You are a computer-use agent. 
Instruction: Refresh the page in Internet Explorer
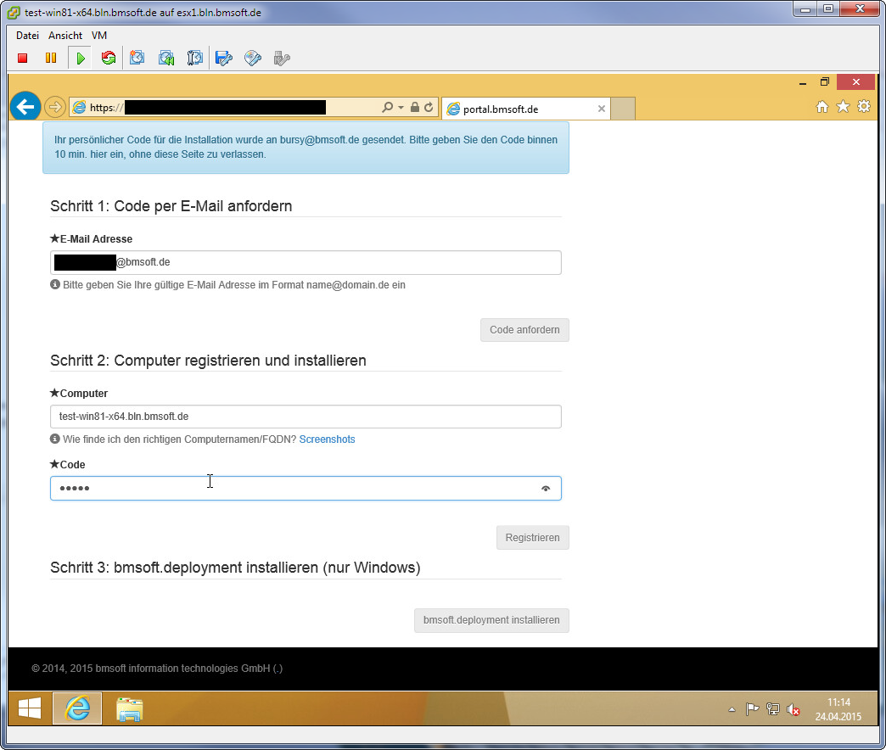click(x=429, y=107)
